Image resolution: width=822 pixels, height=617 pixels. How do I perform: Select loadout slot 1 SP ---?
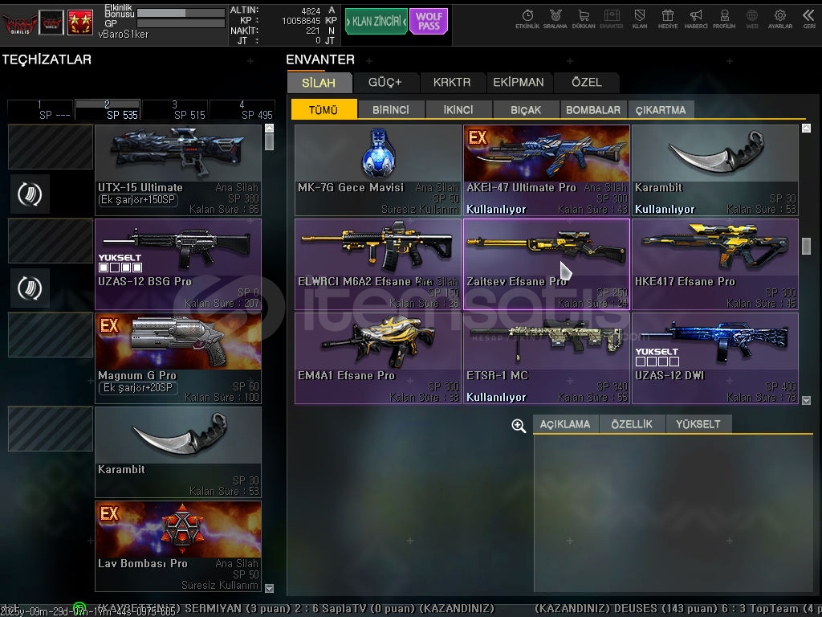[40, 110]
